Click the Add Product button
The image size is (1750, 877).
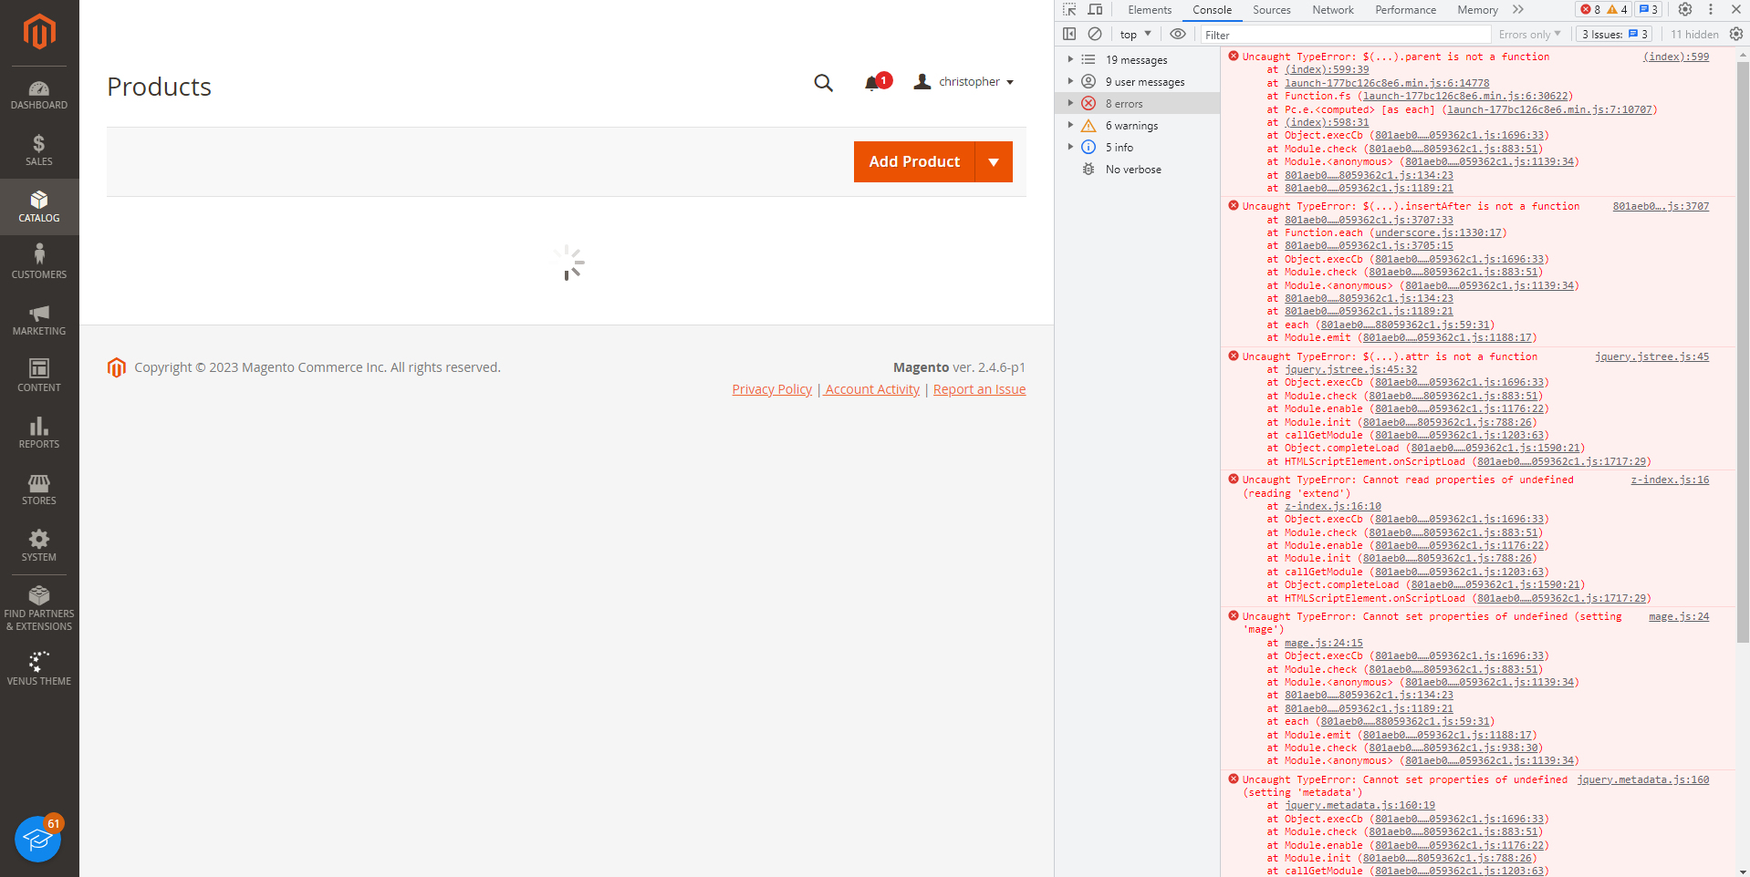click(x=914, y=162)
